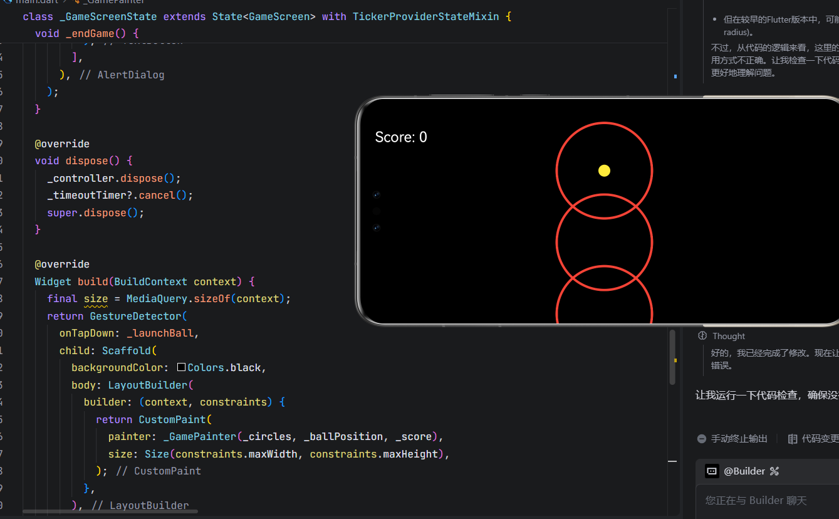839x519 pixels.
Task: Click the squiggly-underlined size variable
Action: [96, 298]
